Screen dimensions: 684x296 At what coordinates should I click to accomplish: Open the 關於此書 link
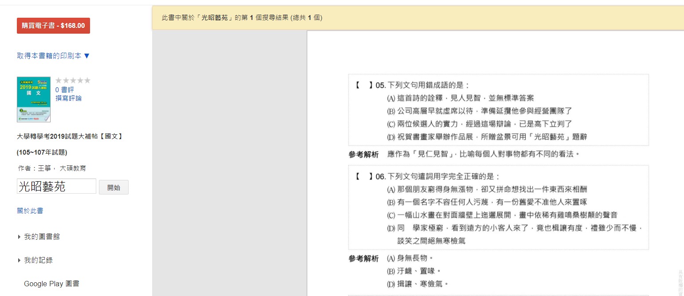(x=30, y=211)
